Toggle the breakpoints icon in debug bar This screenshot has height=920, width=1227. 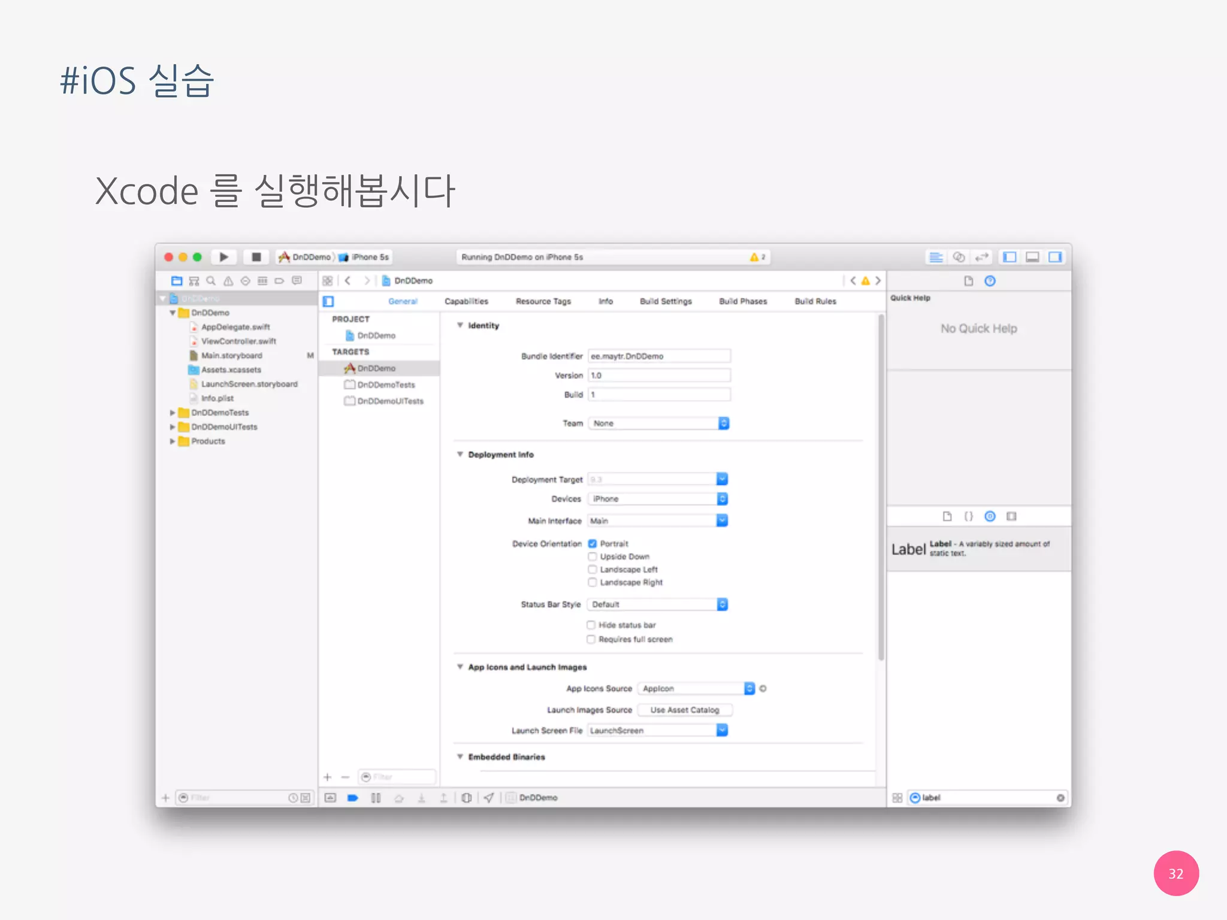[353, 798]
